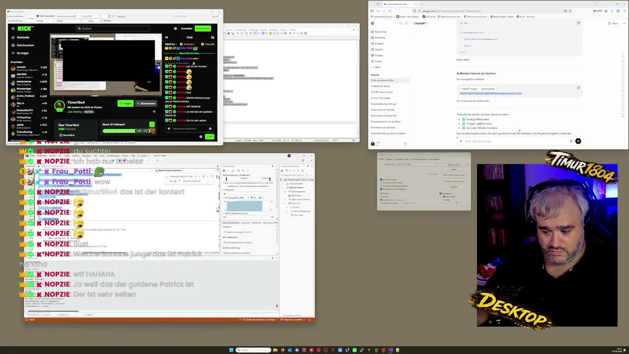This screenshot has height=354, width=629.
Task: Enable Nur ganze Wörter suchen
Action: (x=381, y=183)
